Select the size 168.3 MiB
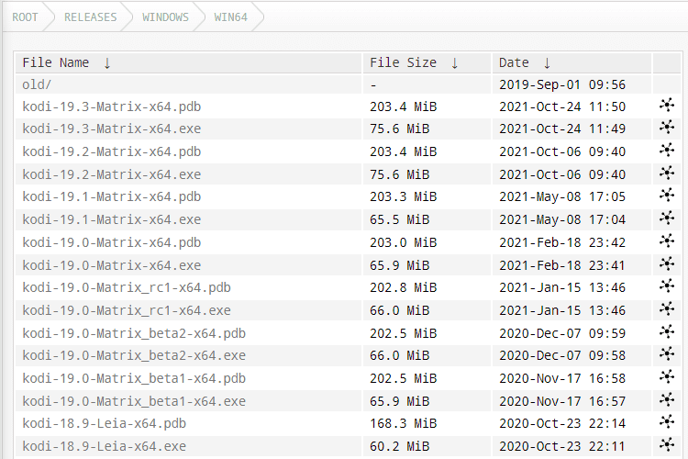This screenshot has height=459, width=688. click(404, 423)
